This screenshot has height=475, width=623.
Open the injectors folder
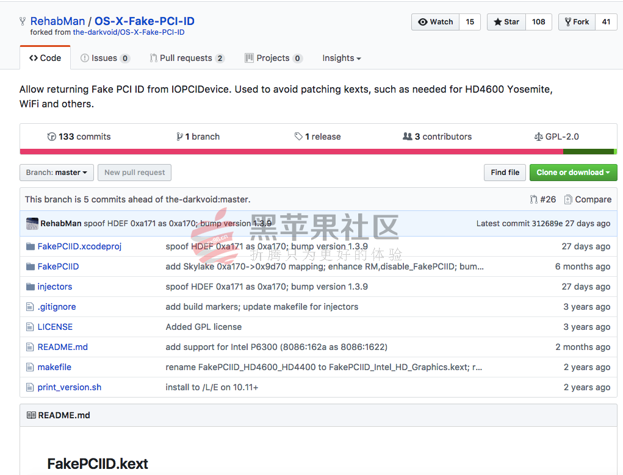[55, 287]
